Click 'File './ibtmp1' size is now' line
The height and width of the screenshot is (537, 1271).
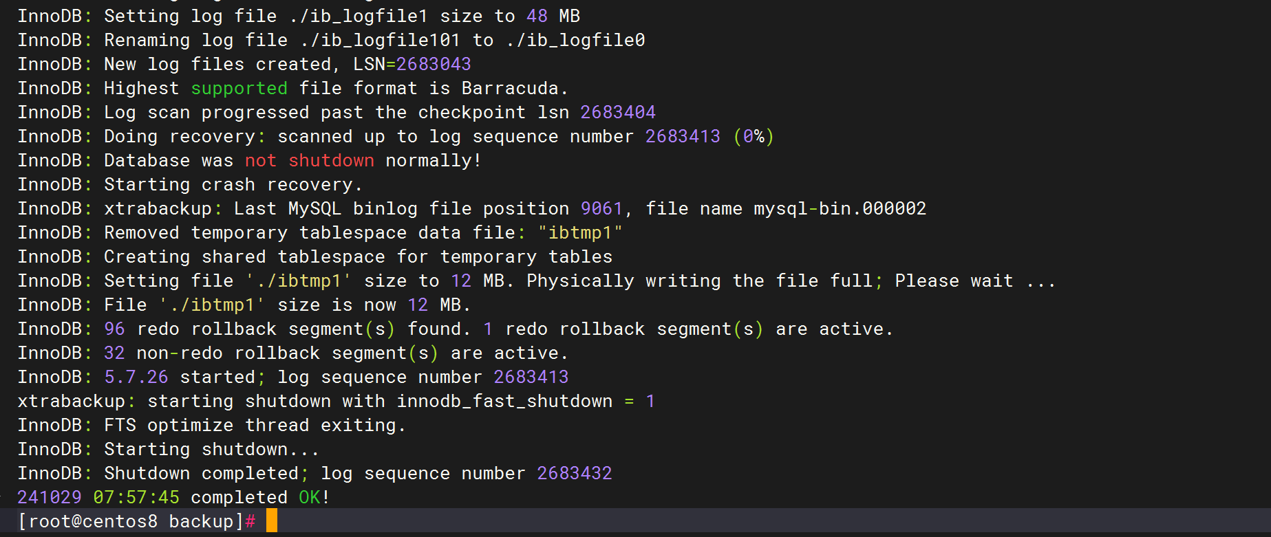pyautogui.click(x=244, y=305)
